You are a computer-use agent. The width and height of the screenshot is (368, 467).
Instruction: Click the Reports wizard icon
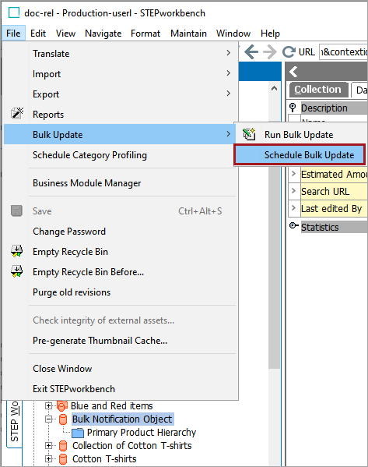pyautogui.click(x=16, y=114)
